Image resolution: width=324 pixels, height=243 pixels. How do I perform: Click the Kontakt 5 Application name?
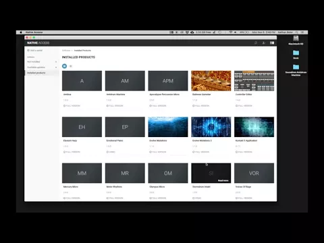point(246,140)
